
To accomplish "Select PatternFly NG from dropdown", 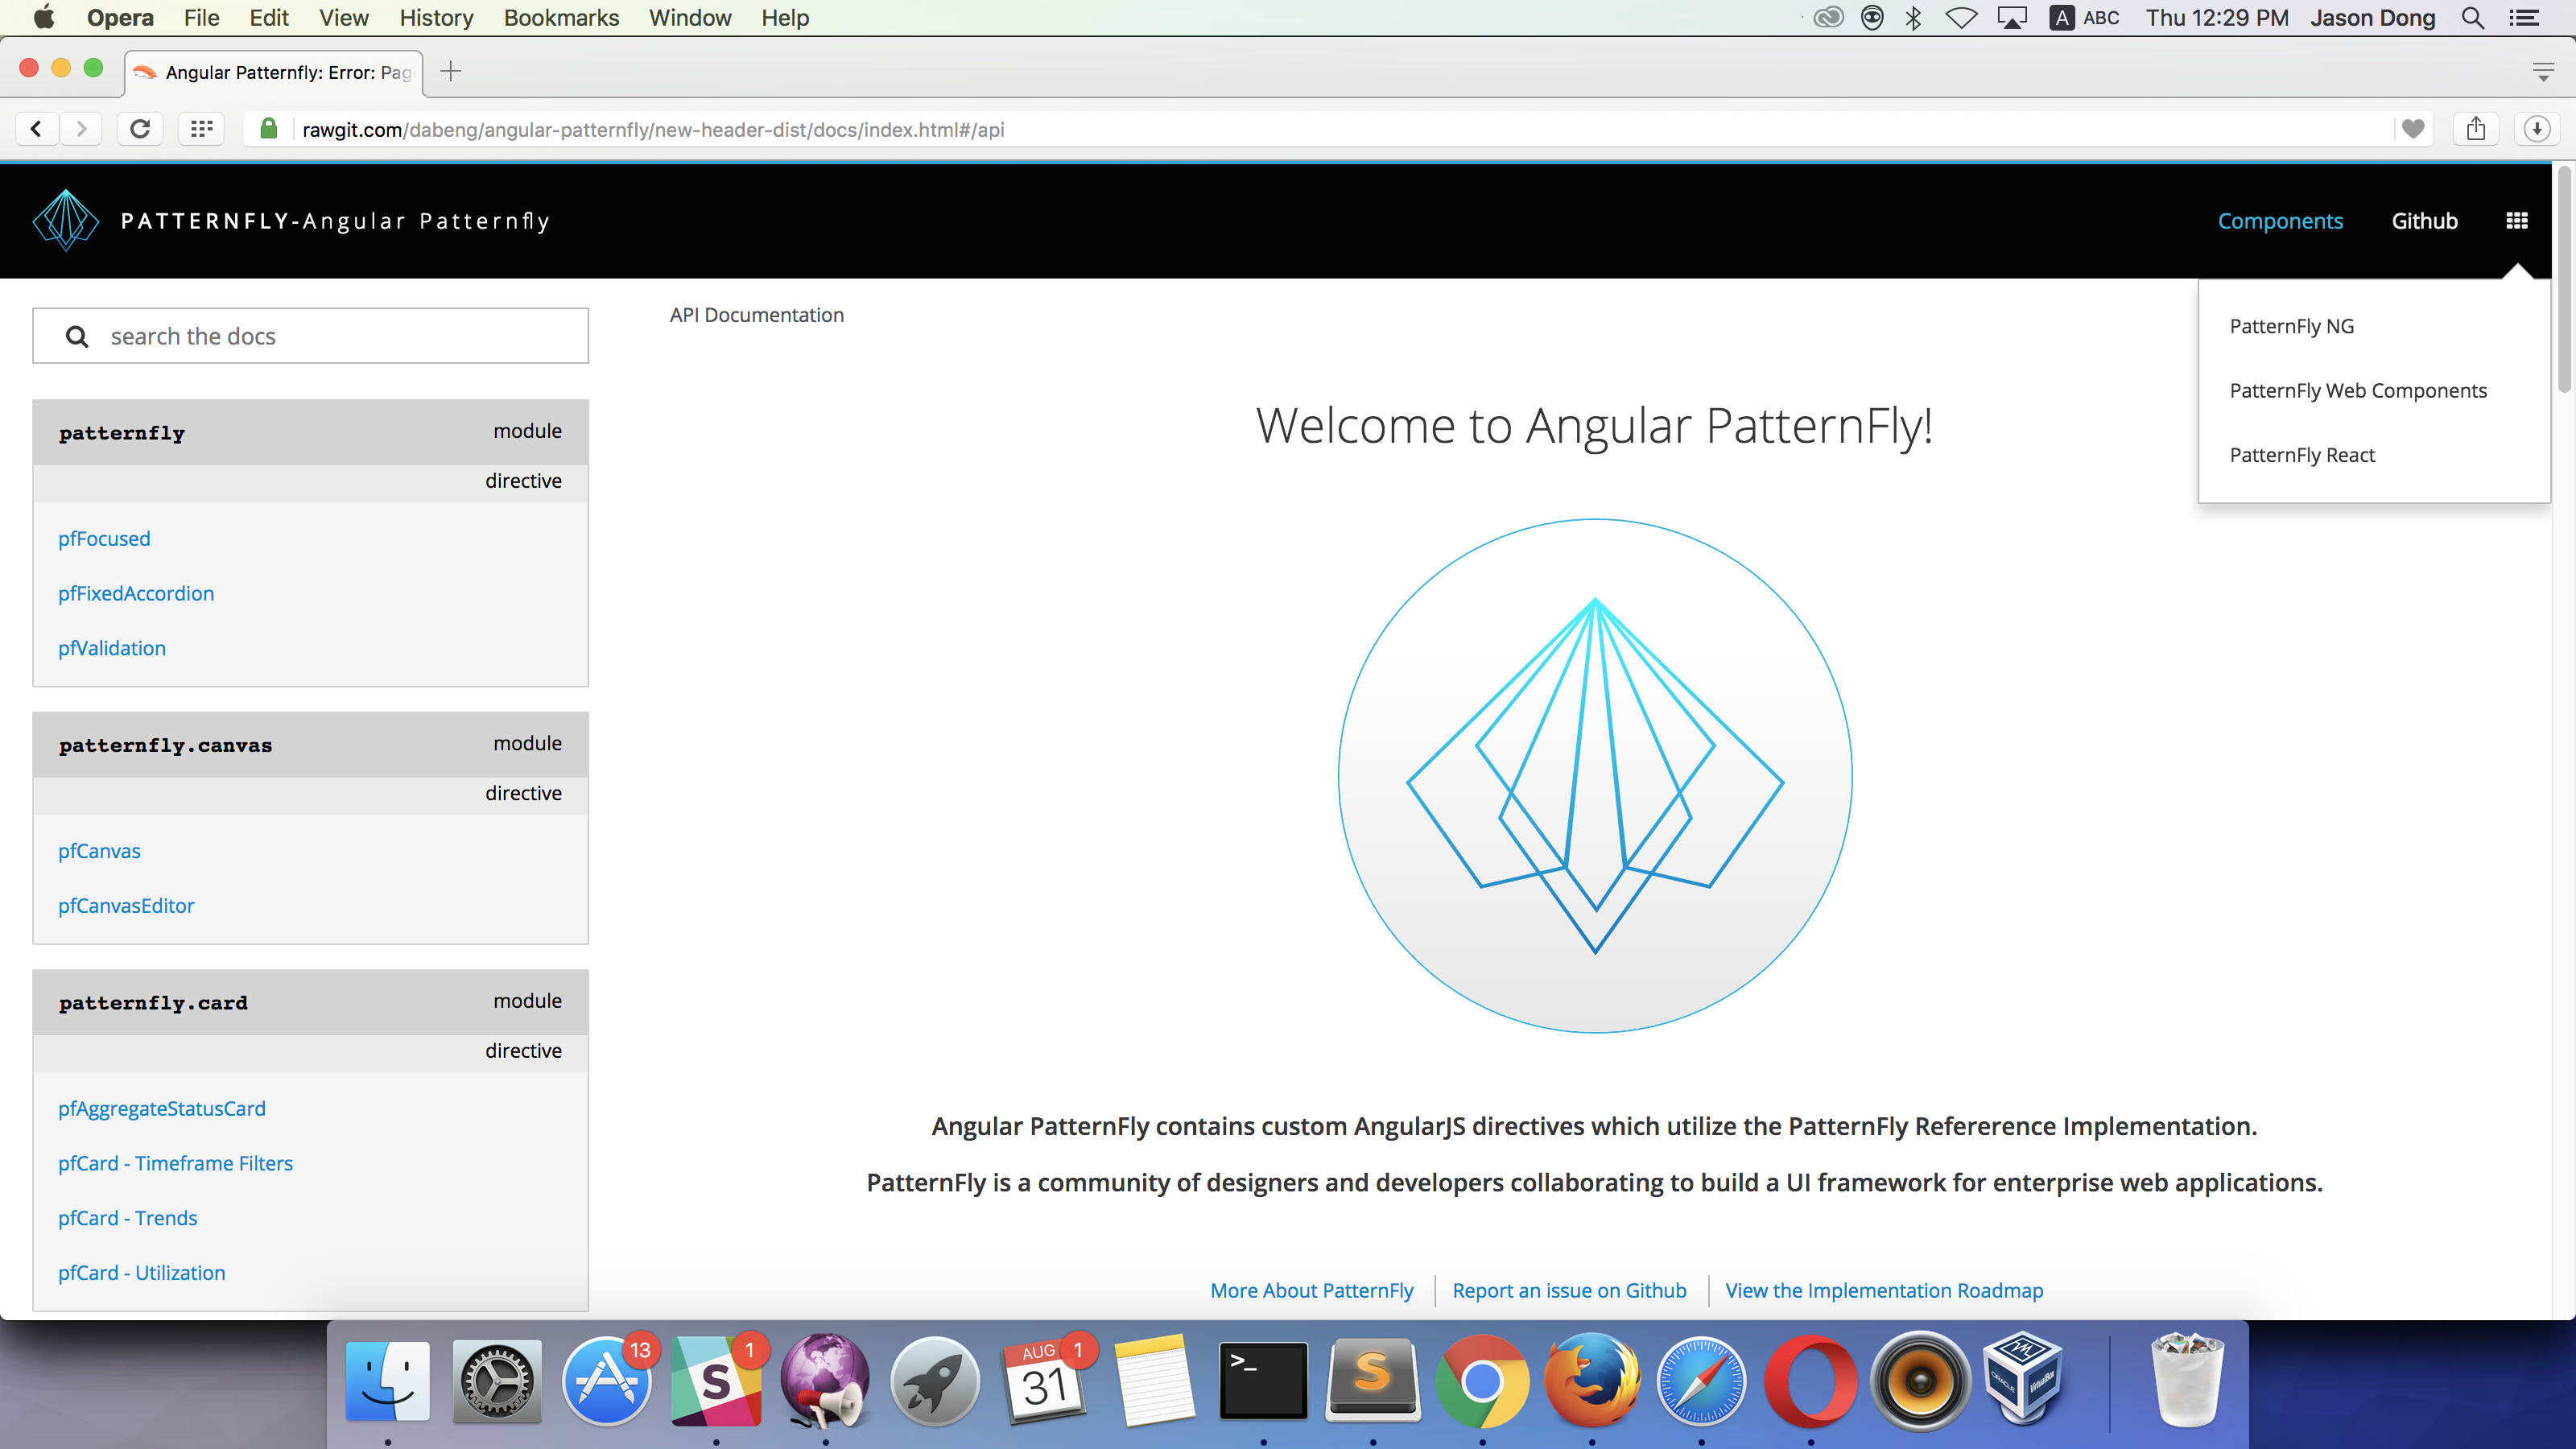I will point(2291,326).
